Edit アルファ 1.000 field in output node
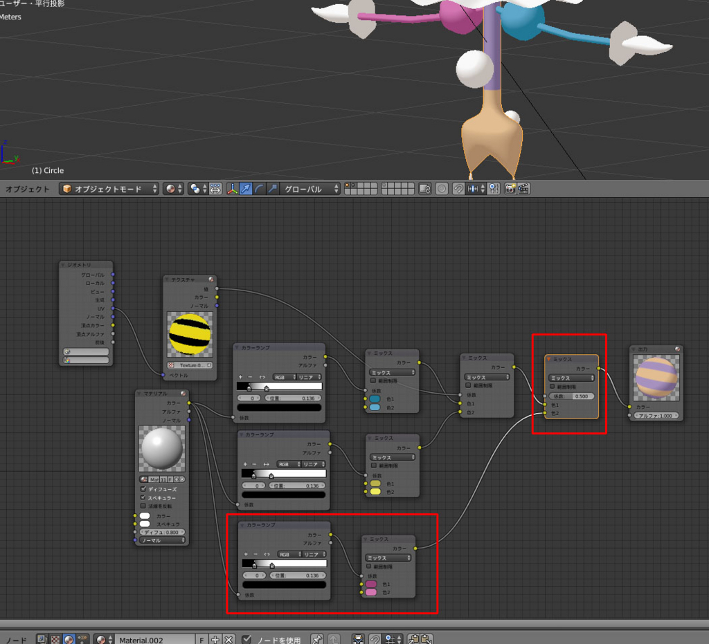Screen dimensions: 709x644 coord(656,416)
